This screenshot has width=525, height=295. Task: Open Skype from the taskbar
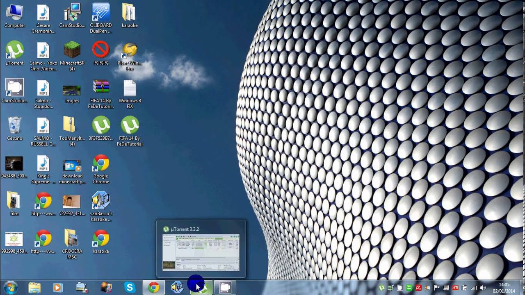[x=130, y=288]
